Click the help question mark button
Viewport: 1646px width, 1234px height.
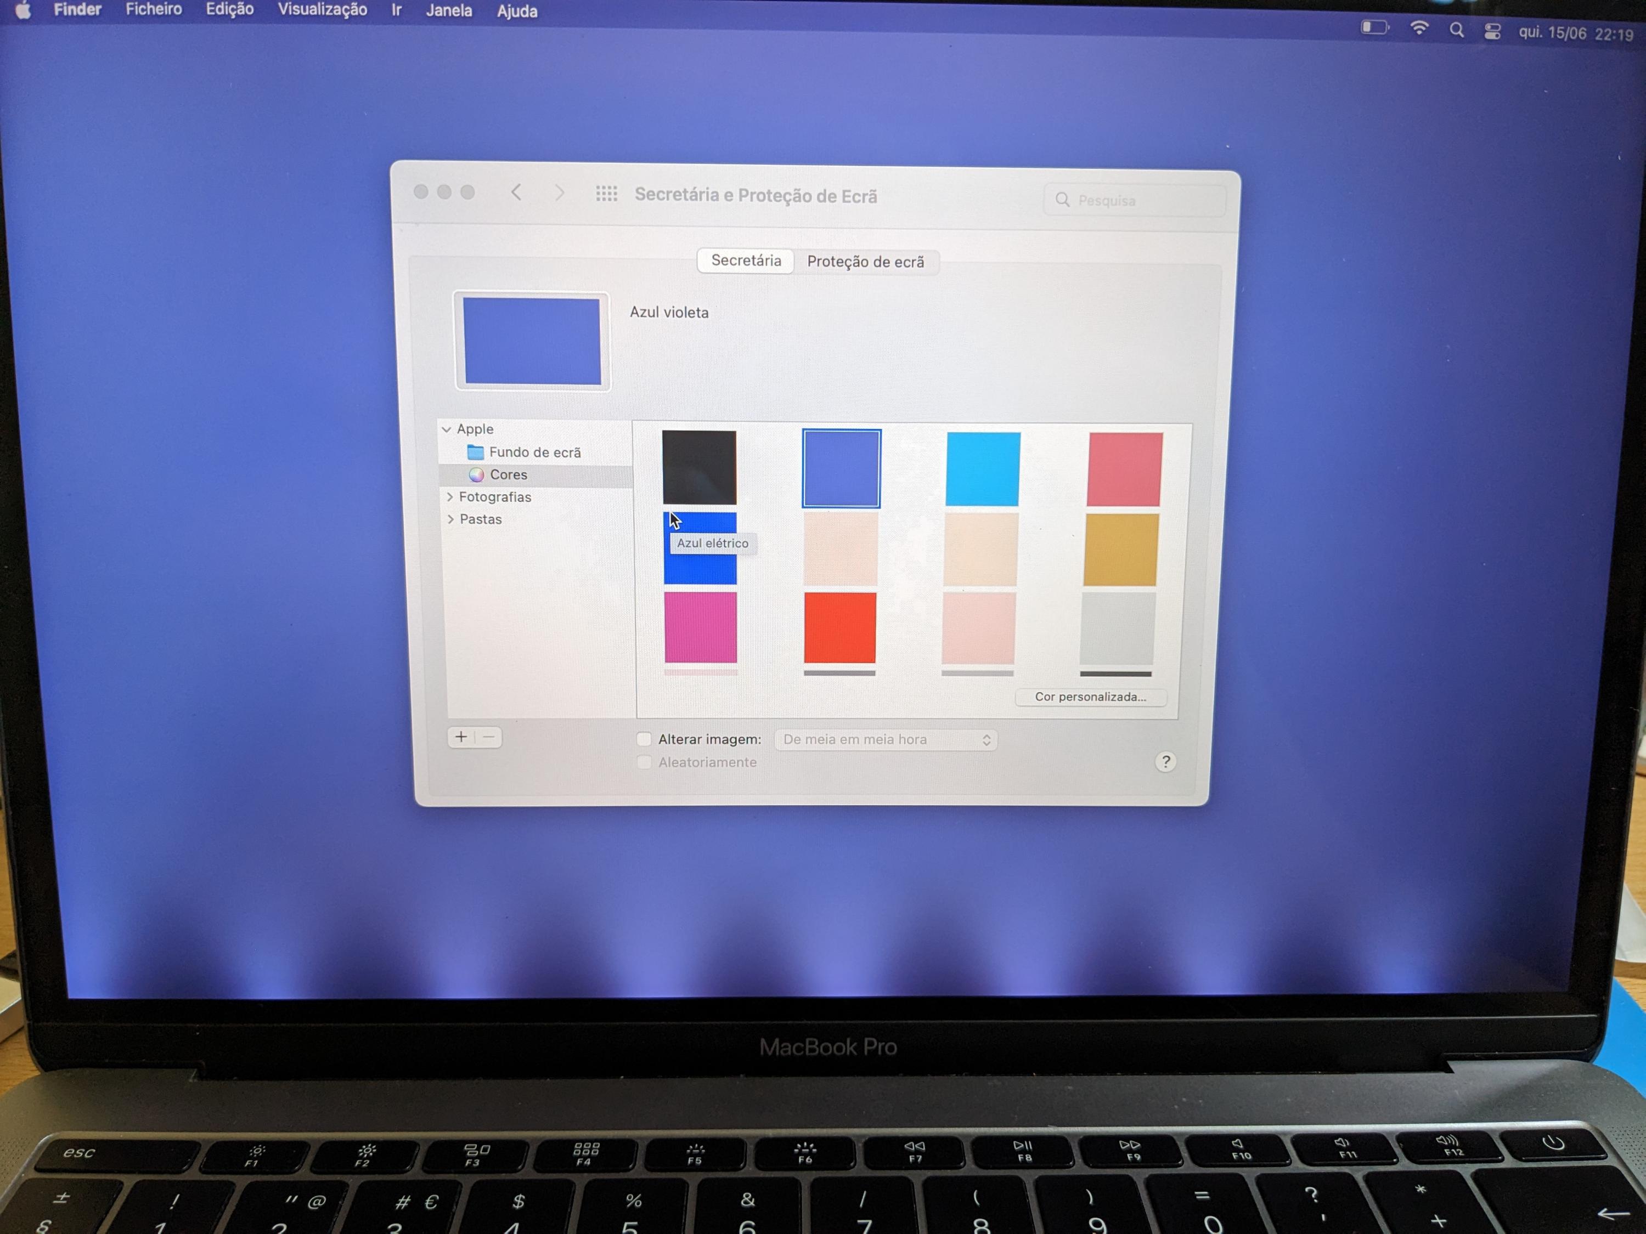click(x=1165, y=762)
